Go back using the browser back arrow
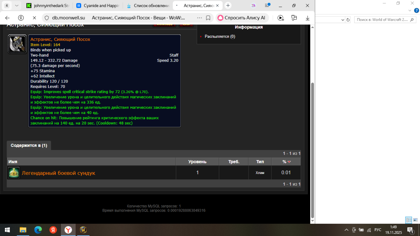Viewport: 420px width, 236px height. point(8,18)
